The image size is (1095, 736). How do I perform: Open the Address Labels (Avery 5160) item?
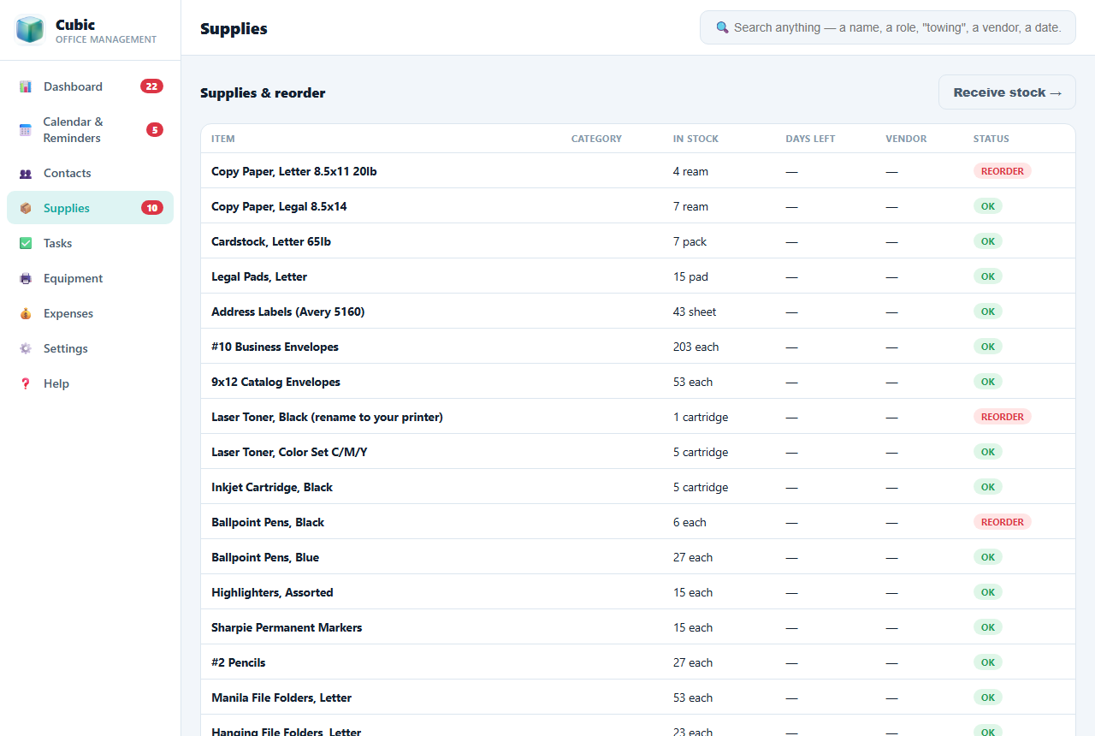point(638,312)
